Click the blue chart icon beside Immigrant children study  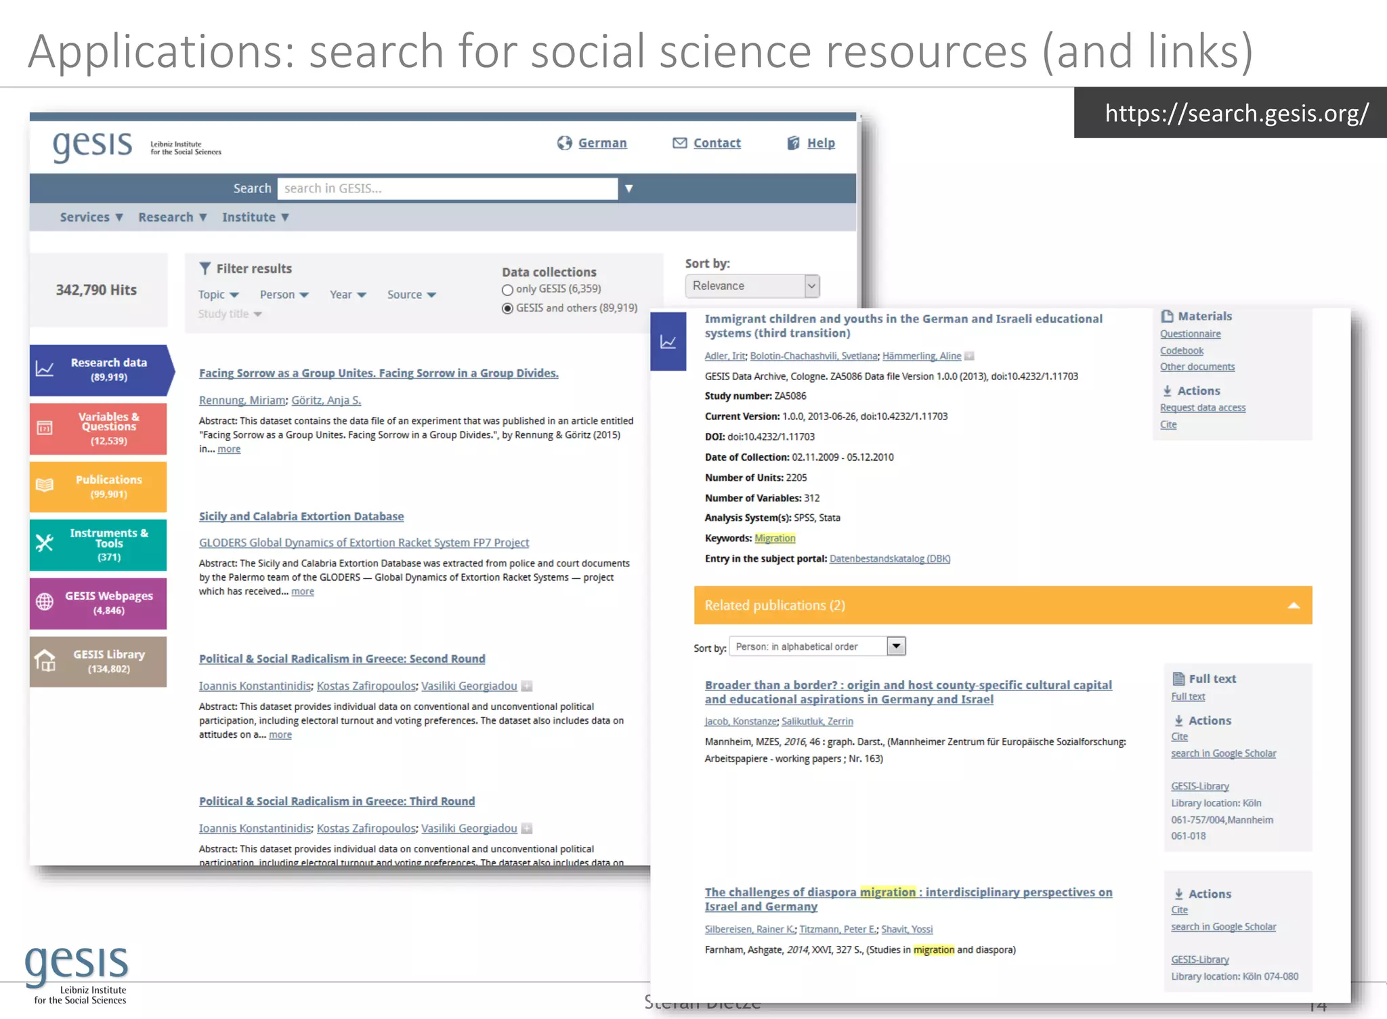tap(668, 341)
